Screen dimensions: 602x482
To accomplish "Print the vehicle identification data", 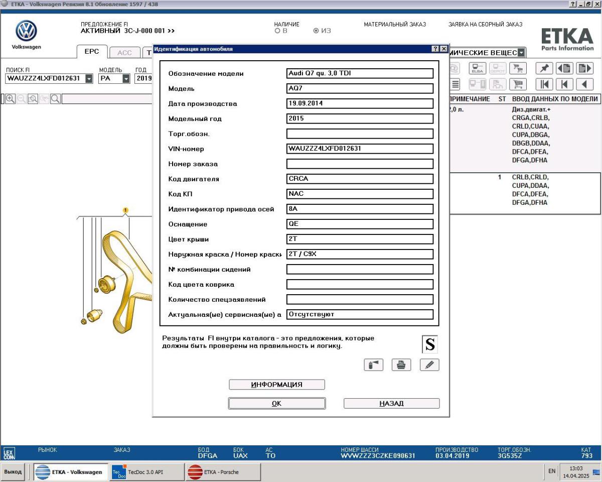I will [401, 365].
